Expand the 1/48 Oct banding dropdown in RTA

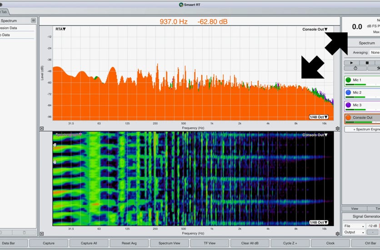click(x=319, y=117)
